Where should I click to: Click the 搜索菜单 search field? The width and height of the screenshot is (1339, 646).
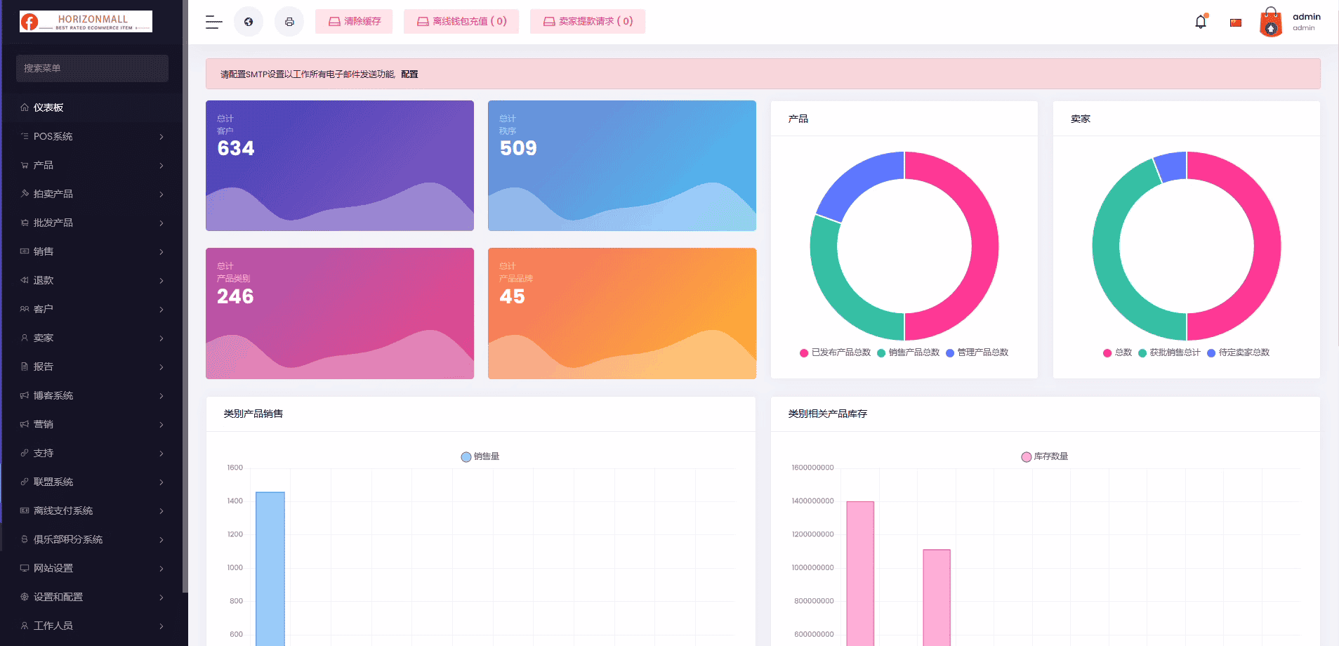pos(92,68)
